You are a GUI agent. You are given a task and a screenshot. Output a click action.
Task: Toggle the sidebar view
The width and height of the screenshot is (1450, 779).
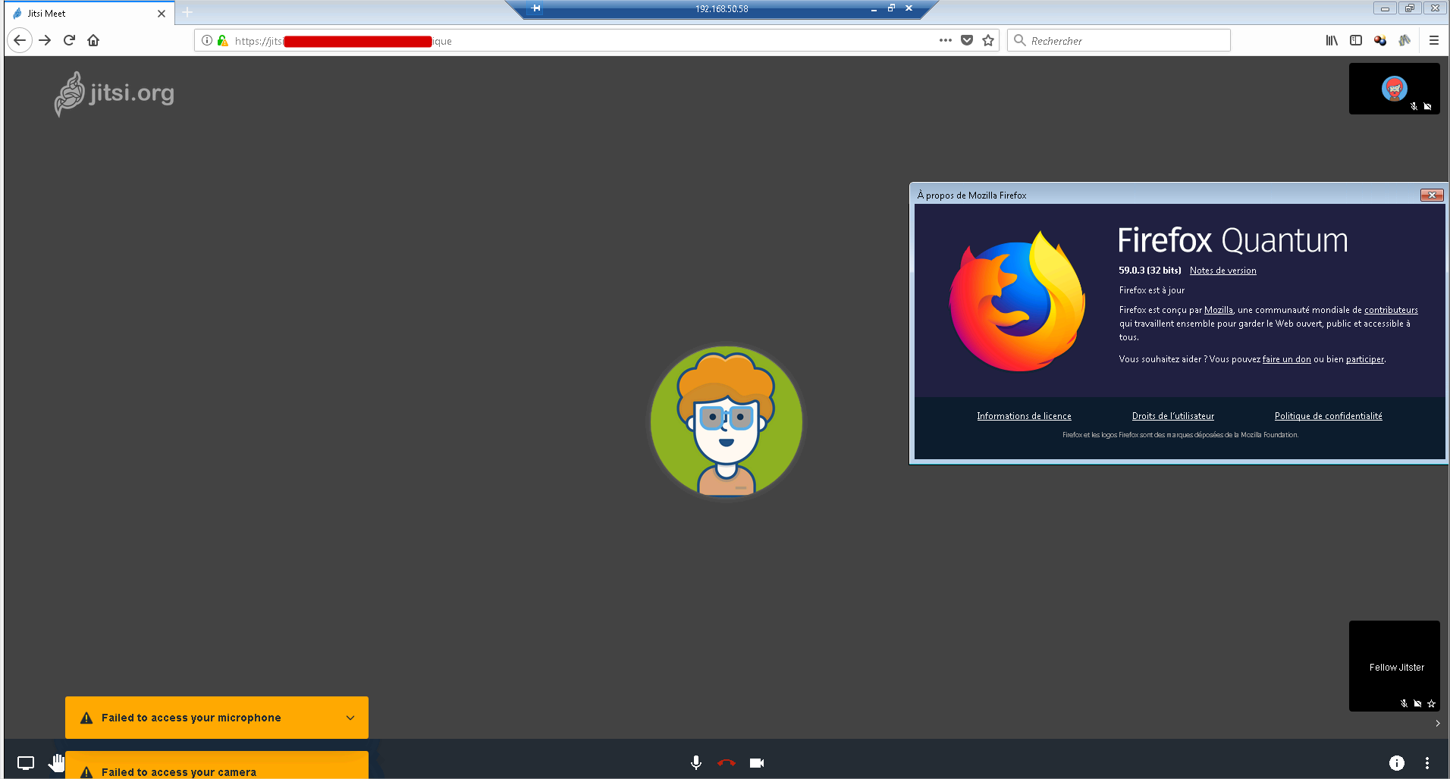click(1356, 41)
